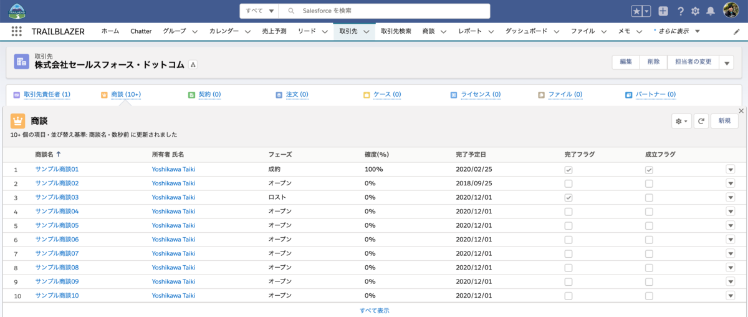Screen dimensions: 748x317
Task: Click the 商談 crown icon
Action: tap(18, 121)
